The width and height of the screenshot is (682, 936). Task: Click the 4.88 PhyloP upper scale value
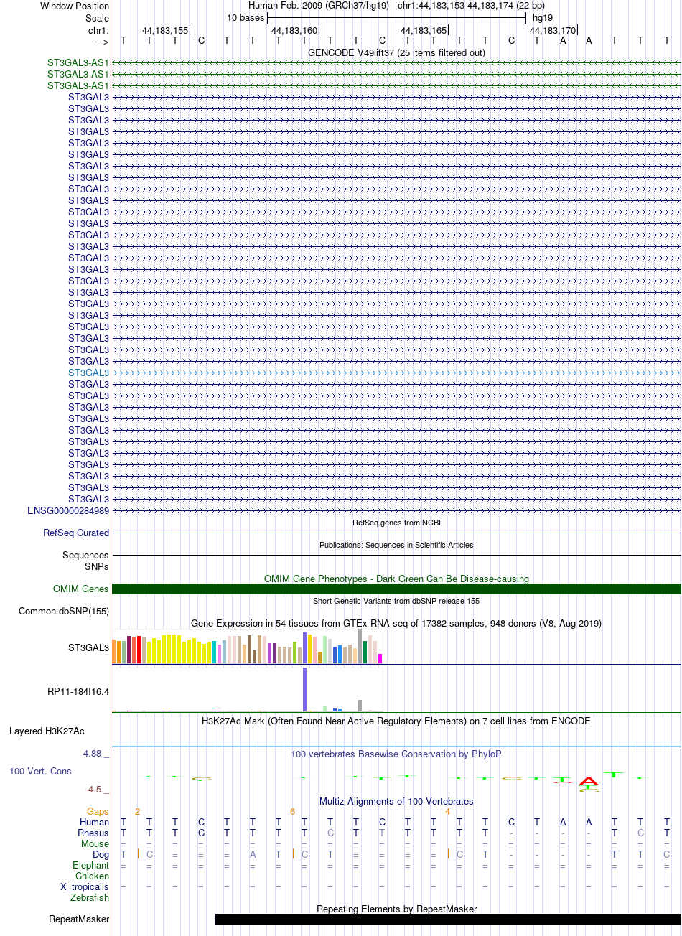pyautogui.click(x=93, y=753)
